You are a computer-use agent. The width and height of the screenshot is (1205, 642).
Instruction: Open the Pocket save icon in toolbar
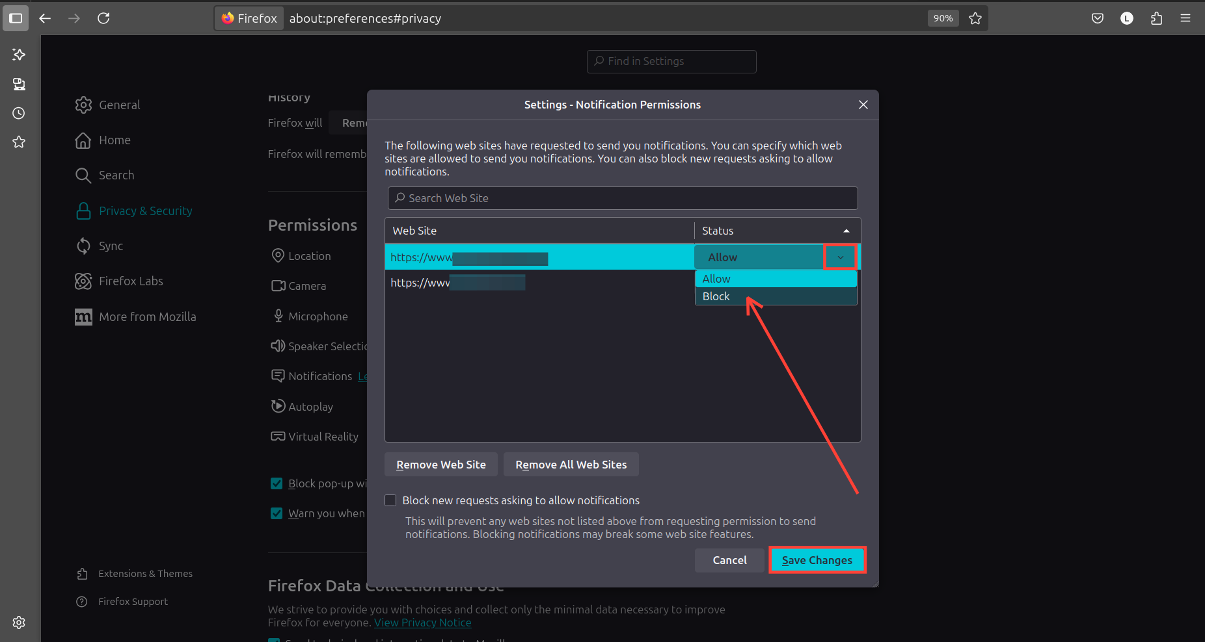[x=1098, y=18]
